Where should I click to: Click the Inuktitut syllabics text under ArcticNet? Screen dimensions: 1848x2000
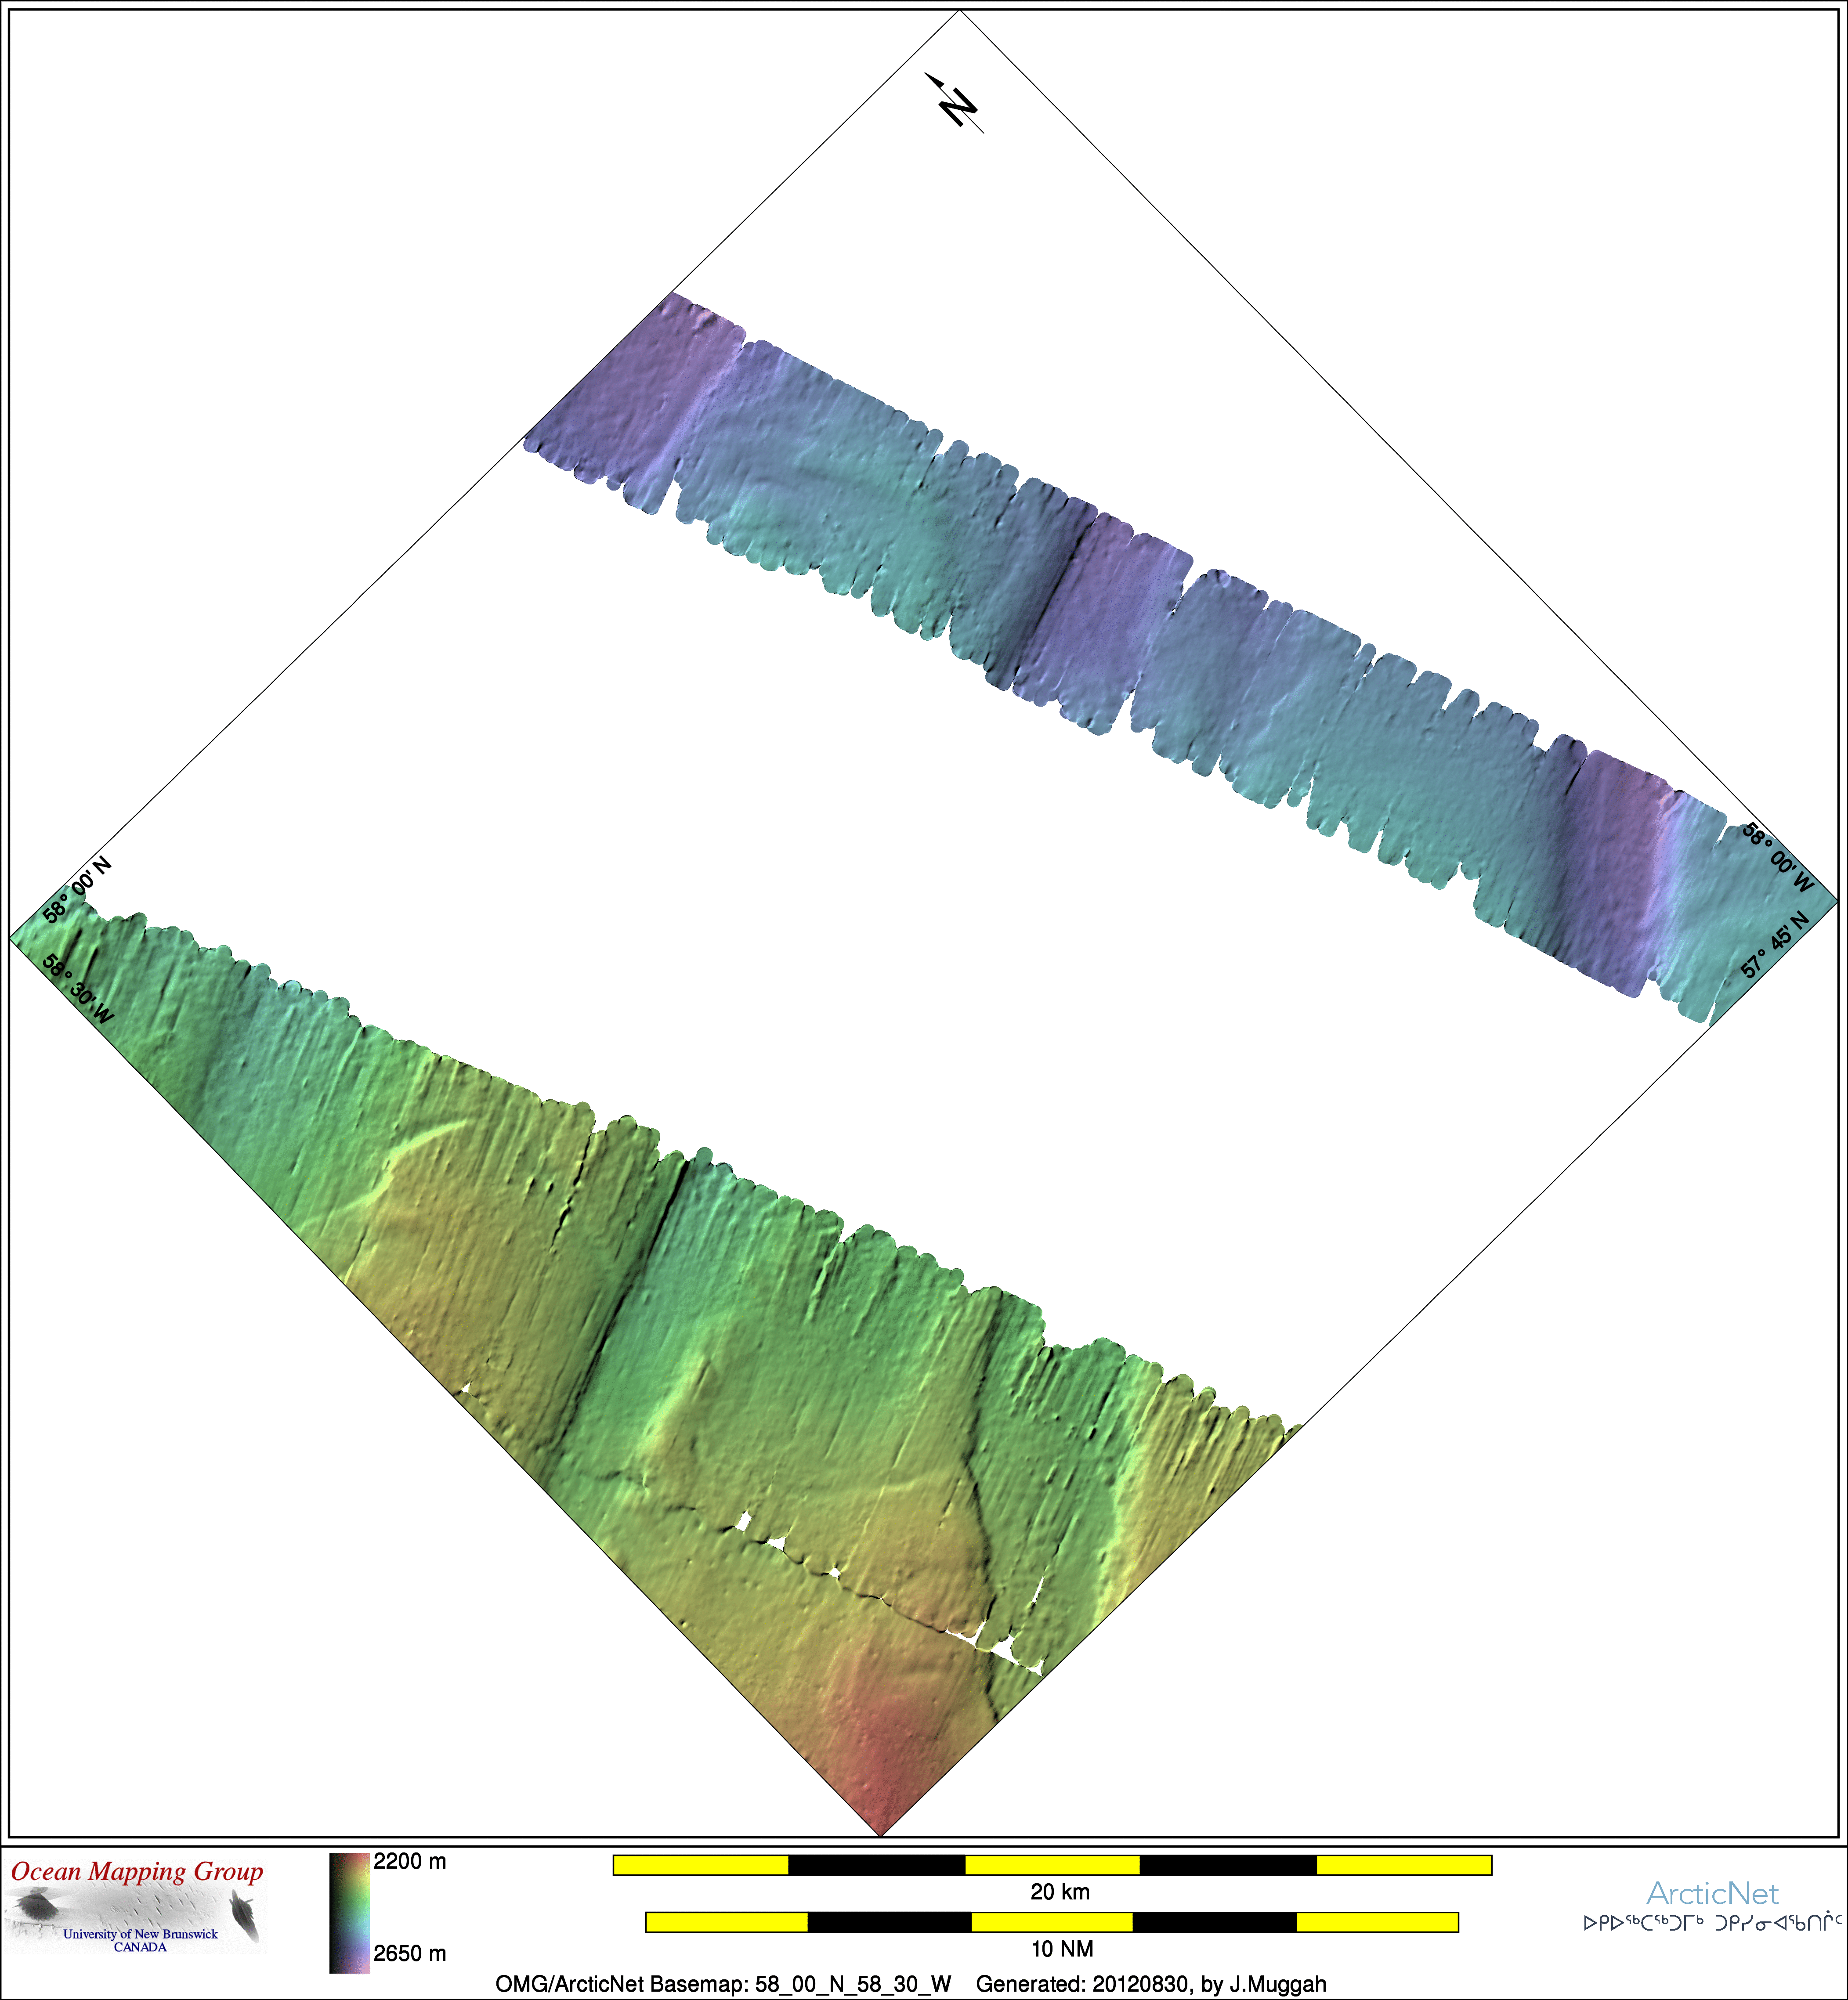tap(1713, 1923)
